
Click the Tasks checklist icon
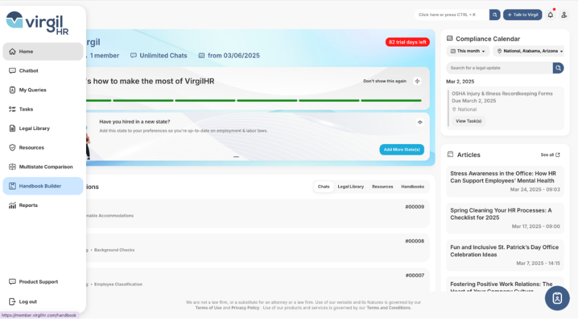[x=12, y=109]
